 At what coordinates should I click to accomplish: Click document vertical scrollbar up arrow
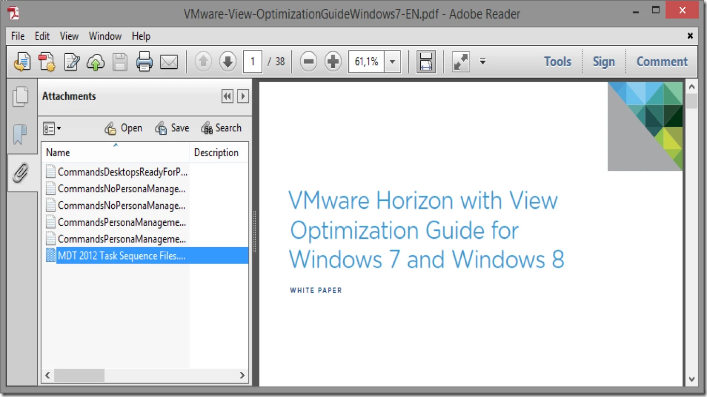pos(692,86)
